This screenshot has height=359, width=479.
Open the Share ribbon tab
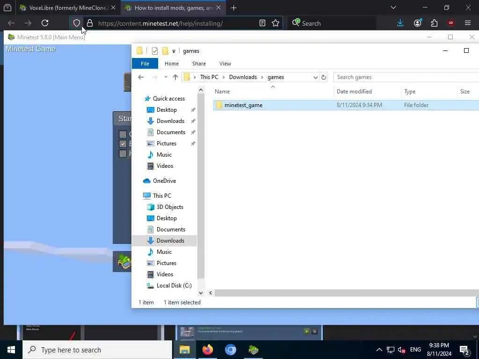[x=199, y=64]
